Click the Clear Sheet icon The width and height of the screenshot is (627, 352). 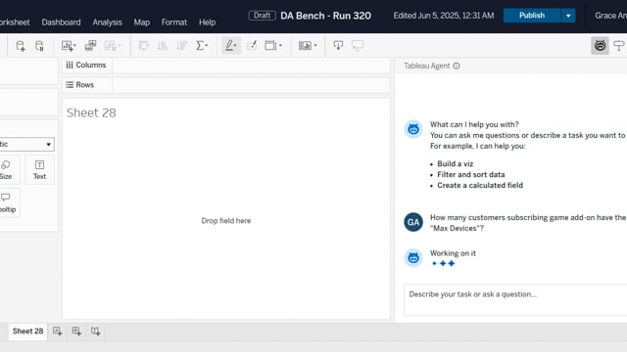tap(110, 46)
